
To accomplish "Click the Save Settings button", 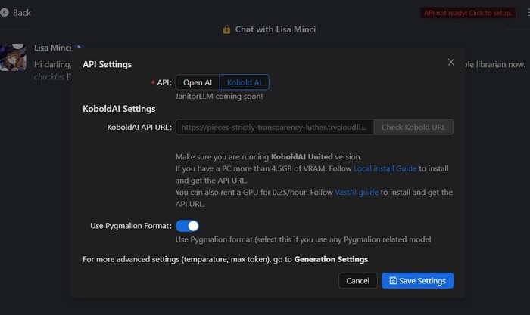I will (x=417, y=280).
